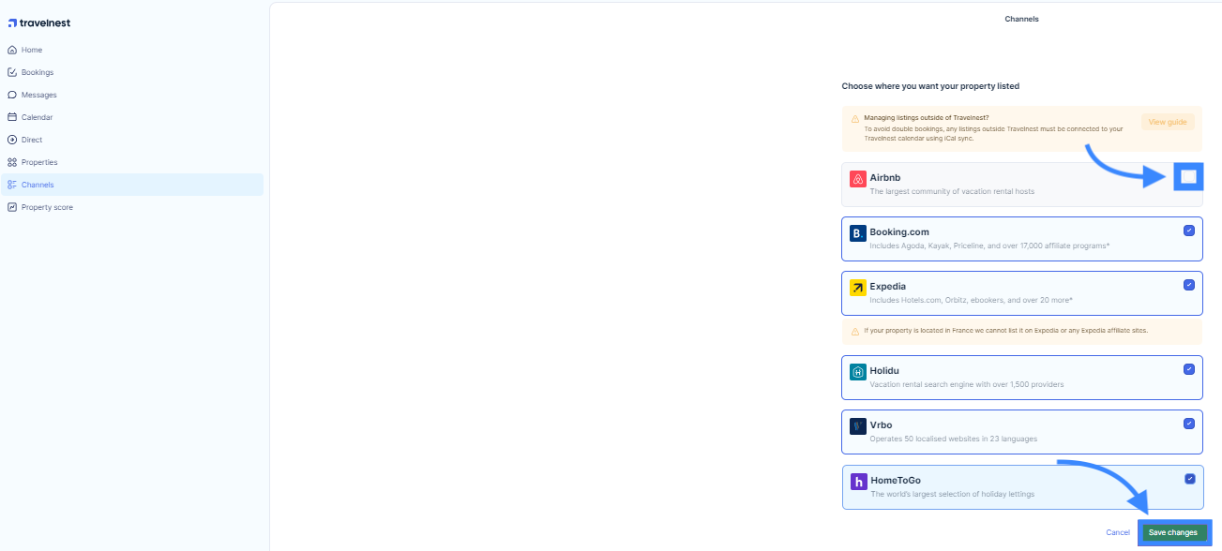Click the Booking.com logo icon
This screenshot has height=551, width=1222.
click(857, 233)
